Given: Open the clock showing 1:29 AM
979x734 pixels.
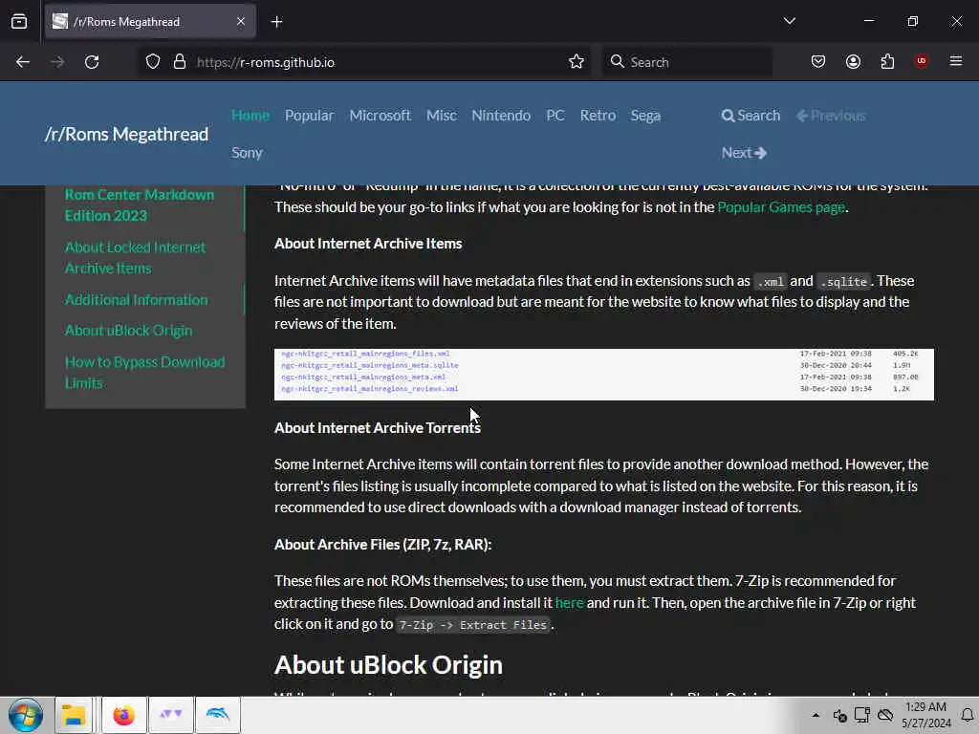Looking at the screenshot, I should tap(925, 715).
